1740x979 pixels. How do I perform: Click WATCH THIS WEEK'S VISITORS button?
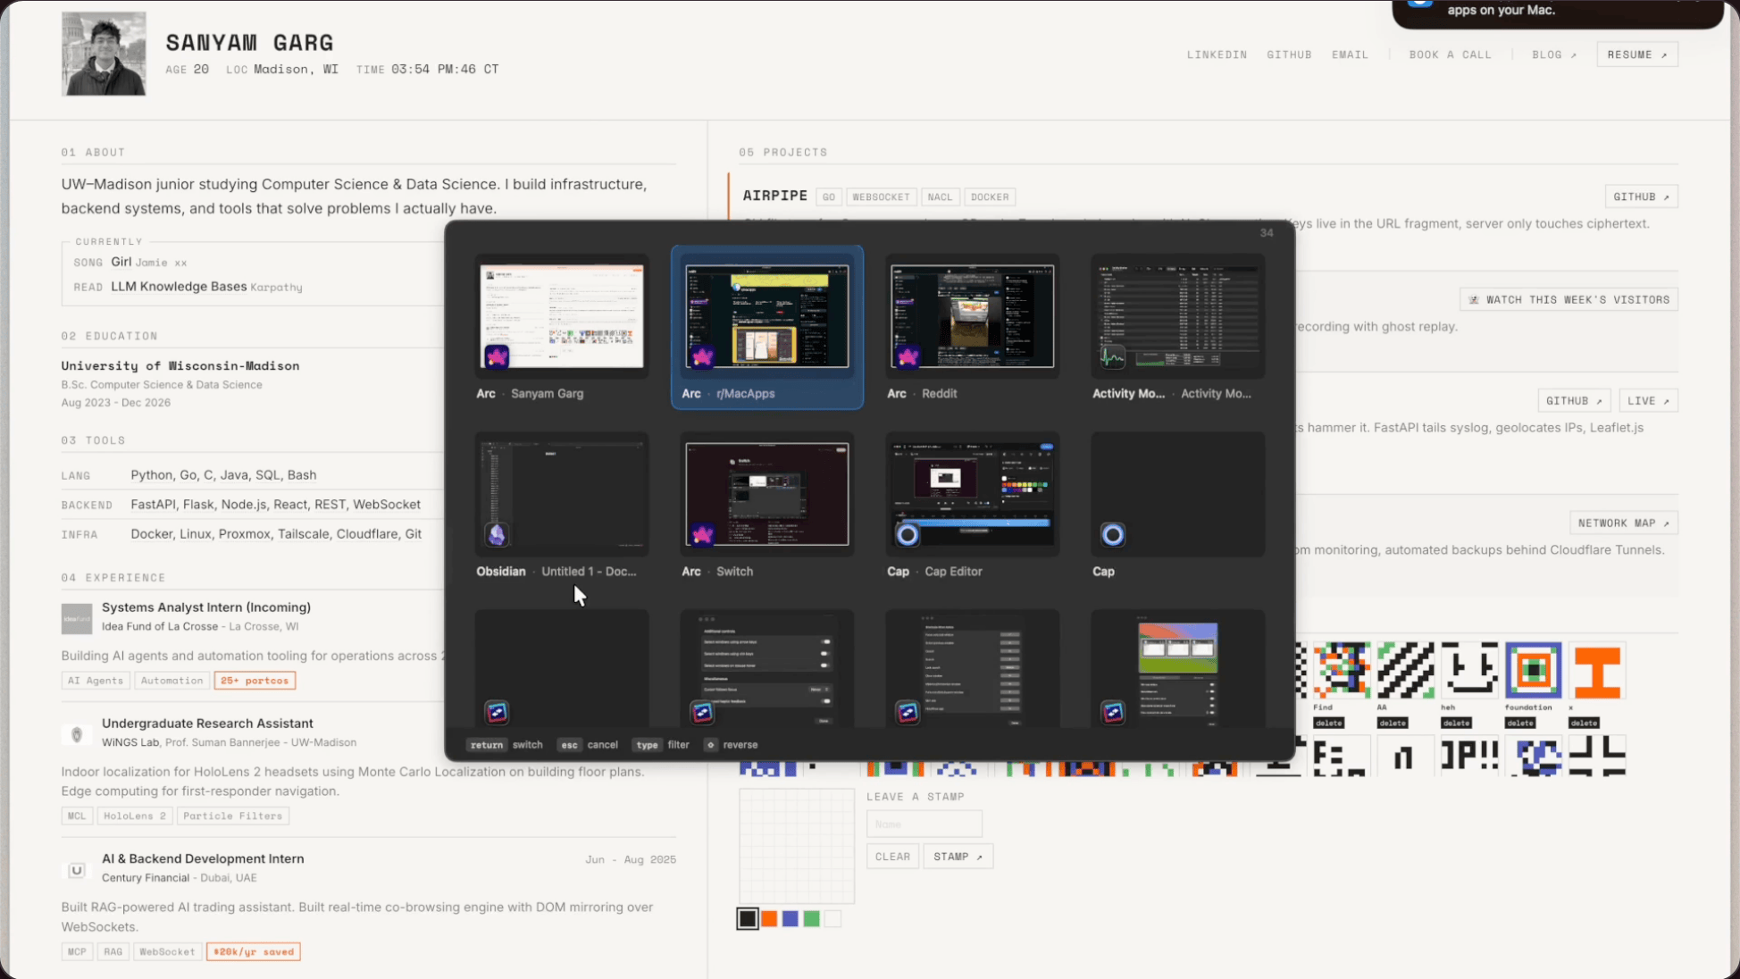coord(1569,299)
